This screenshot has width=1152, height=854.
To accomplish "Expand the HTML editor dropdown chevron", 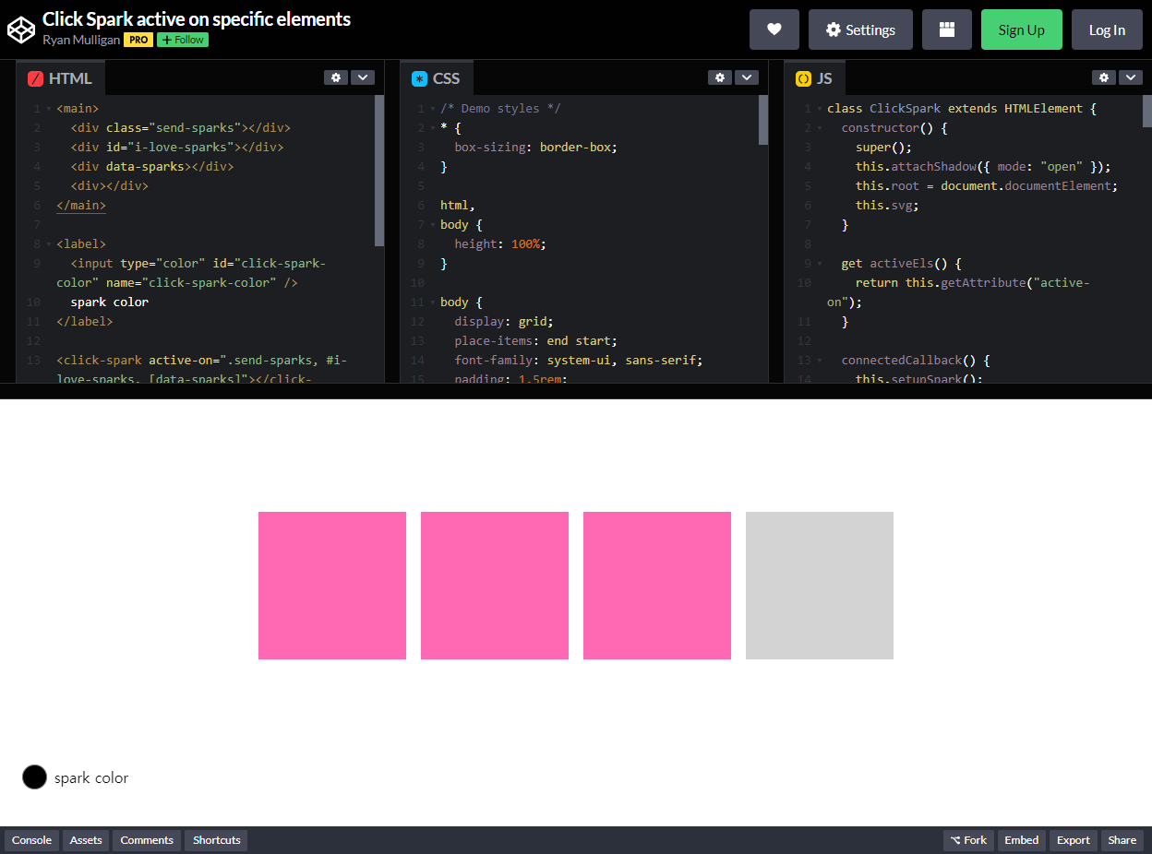I will pyautogui.click(x=362, y=78).
